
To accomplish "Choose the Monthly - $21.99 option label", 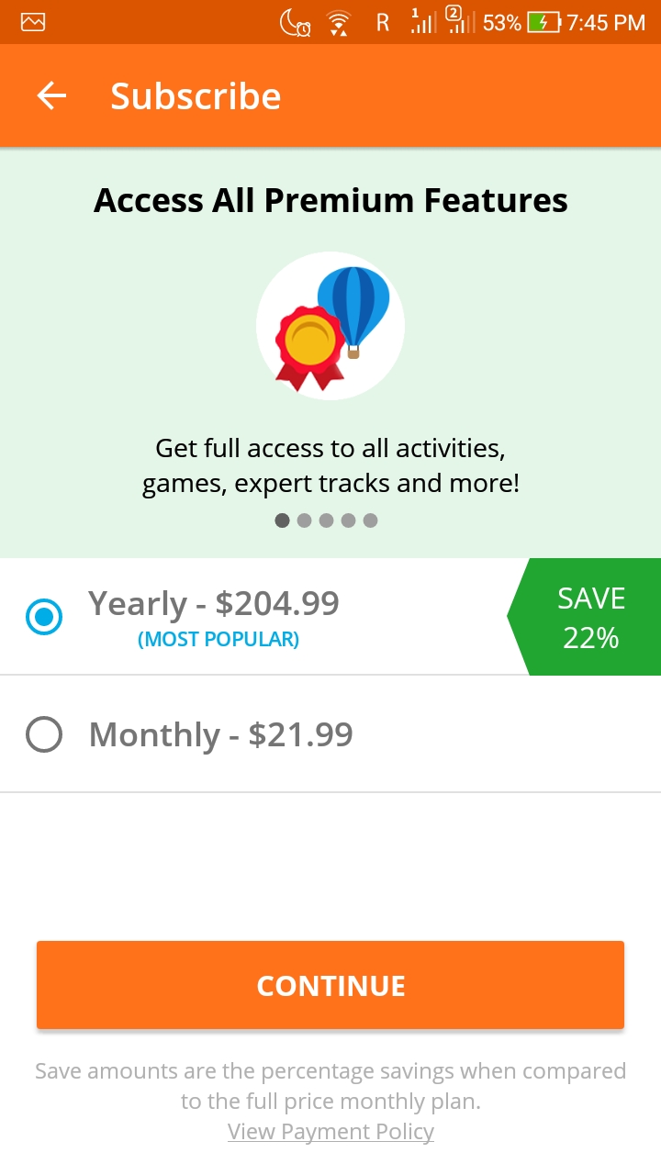I will tap(221, 734).
